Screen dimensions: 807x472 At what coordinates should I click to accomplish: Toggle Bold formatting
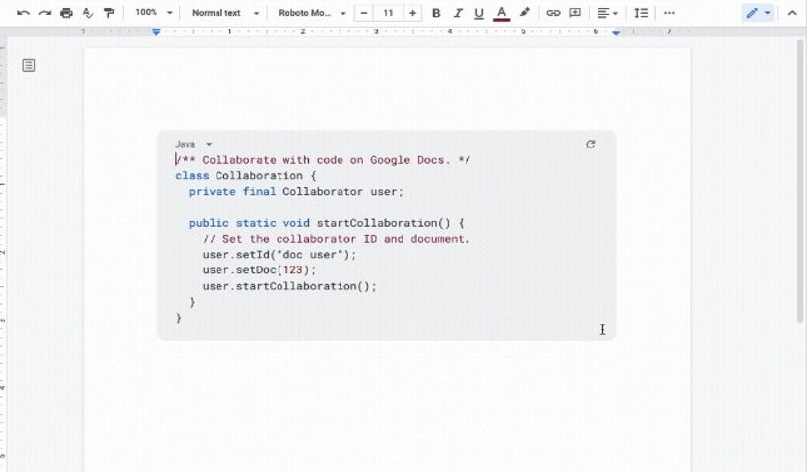(x=436, y=13)
